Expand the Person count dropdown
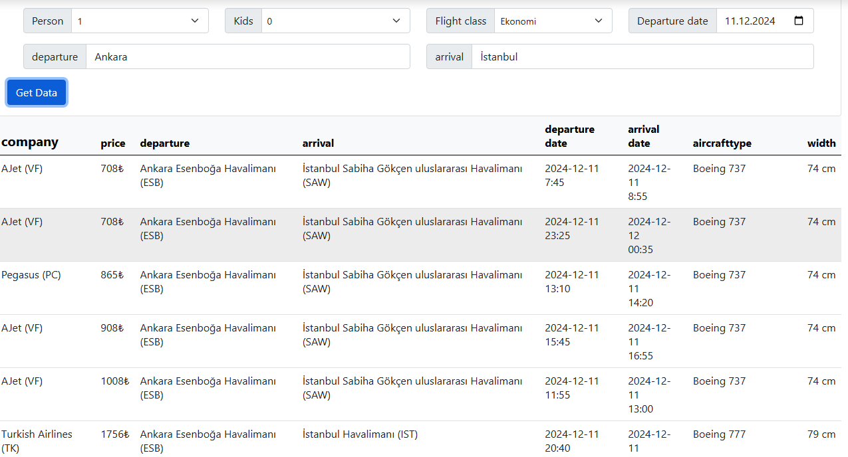Viewport: 848px width, 457px height. click(x=140, y=21)
